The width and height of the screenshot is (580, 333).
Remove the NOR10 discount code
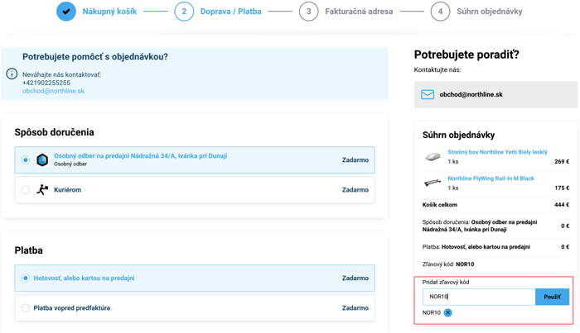coord(447,313)
